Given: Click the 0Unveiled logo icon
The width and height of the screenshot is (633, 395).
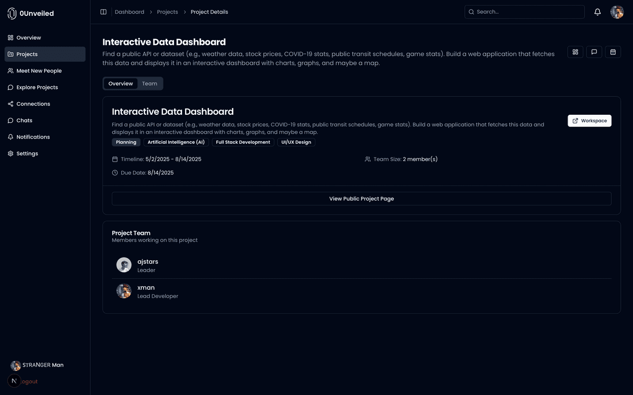Looking at the screenshot, I should click(12, 14).
